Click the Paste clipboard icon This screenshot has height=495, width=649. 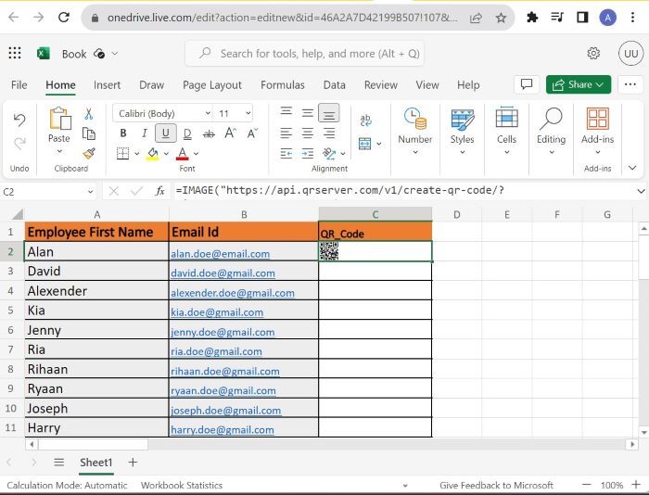pyautogui.click(x=59, y=119)
